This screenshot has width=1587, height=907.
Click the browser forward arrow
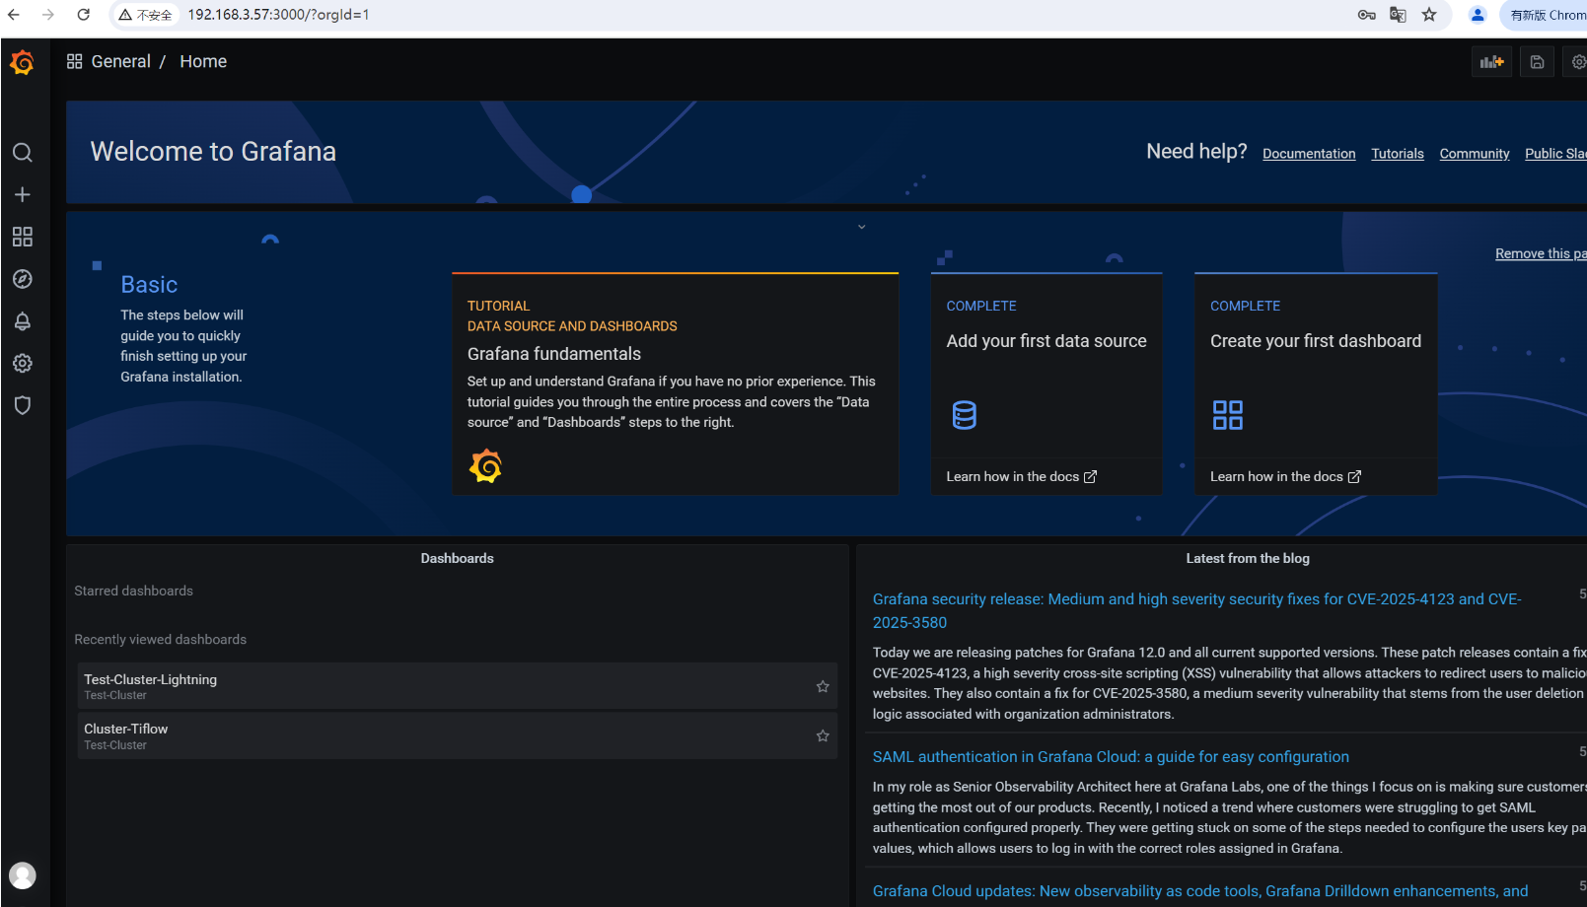(48, 15)
